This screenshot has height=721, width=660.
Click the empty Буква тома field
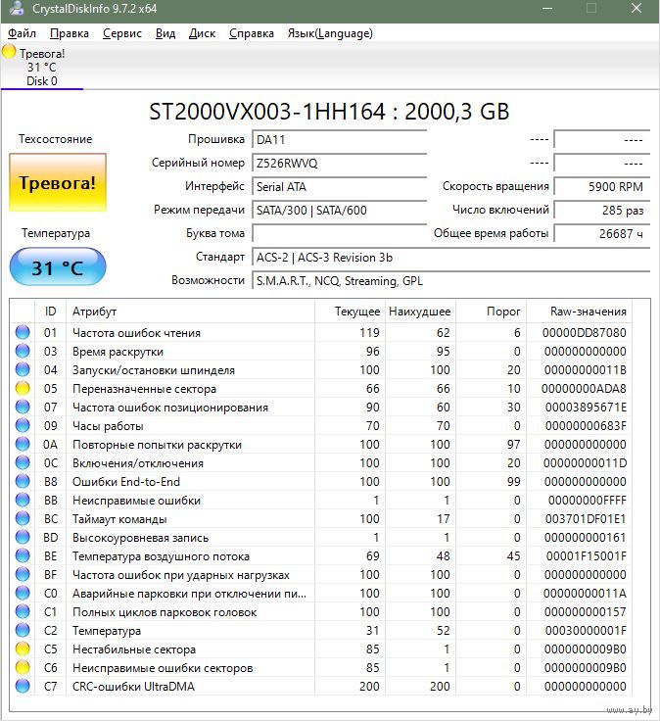(339, 233)
